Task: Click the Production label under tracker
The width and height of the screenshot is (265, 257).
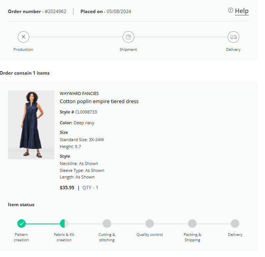Action: click(23, 50)
